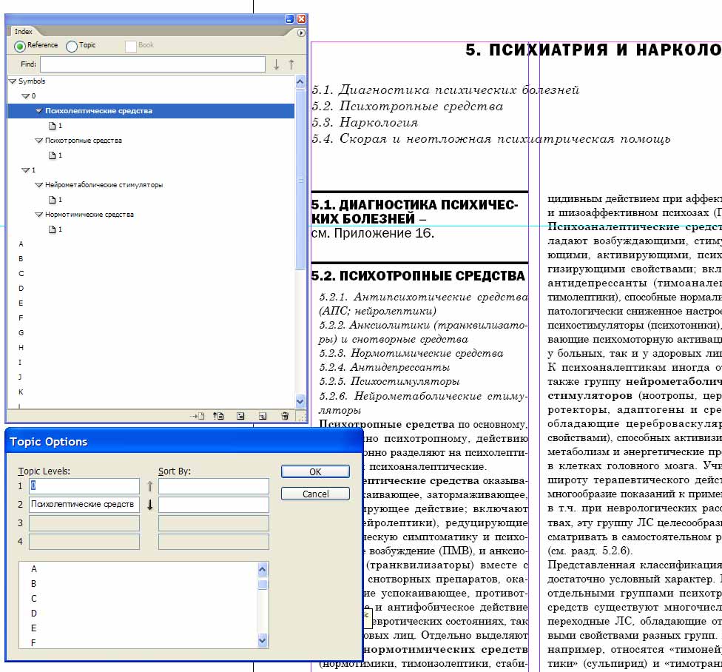Select letter B in Index panel list
722x672 pixels.
tap(21, 258)
